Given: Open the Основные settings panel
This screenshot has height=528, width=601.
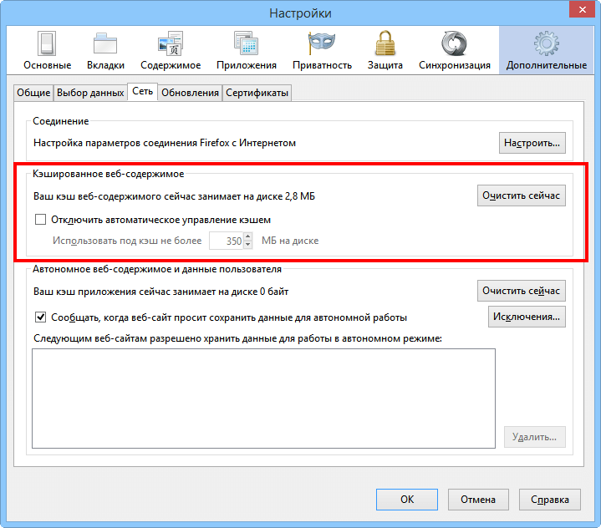Looking at the screenshot, I should tap(47, 50).
